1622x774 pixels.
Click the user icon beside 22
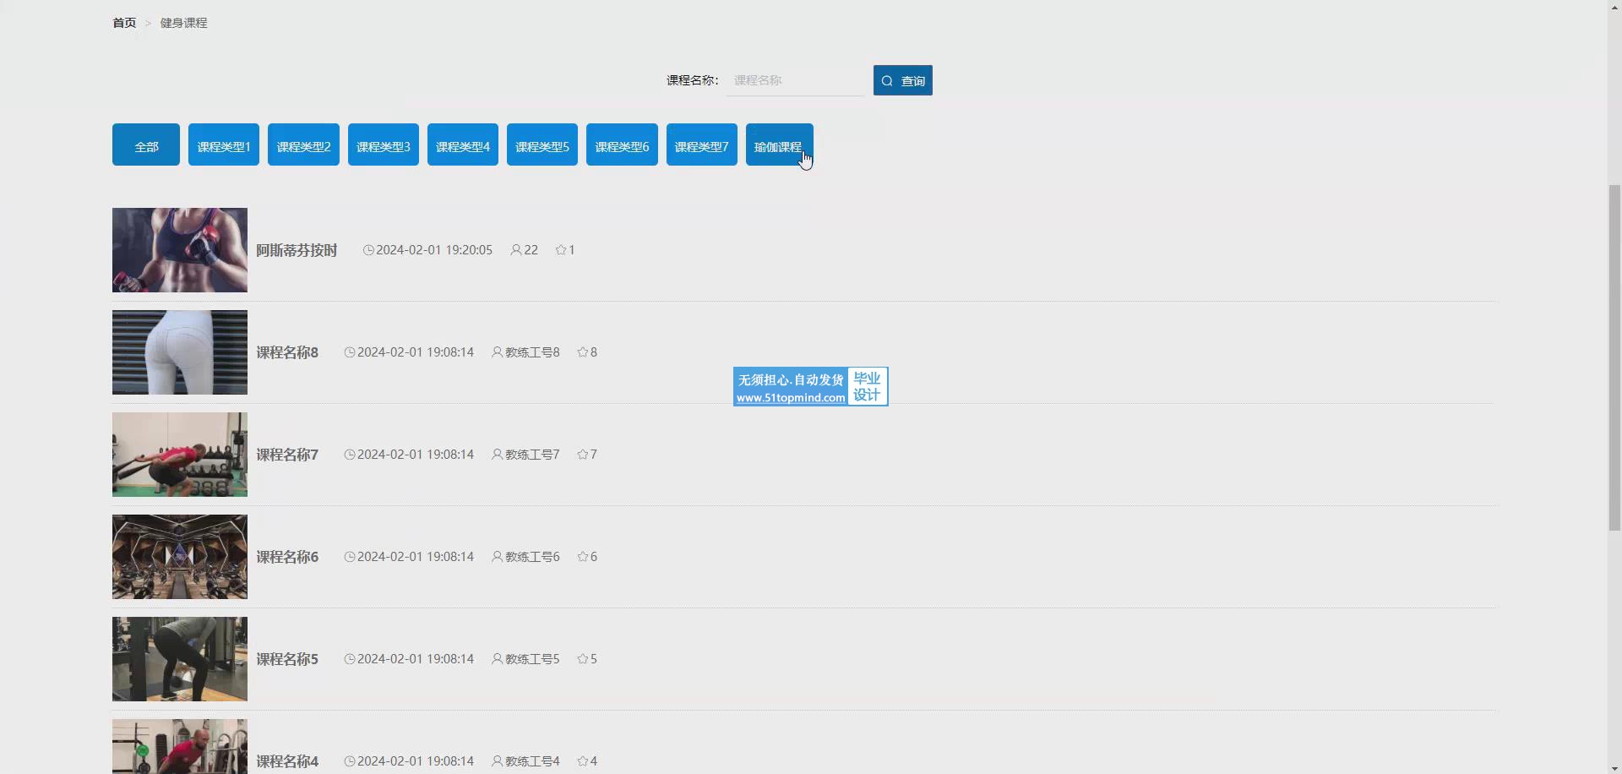pyautogui.click(x=516, y=250)
